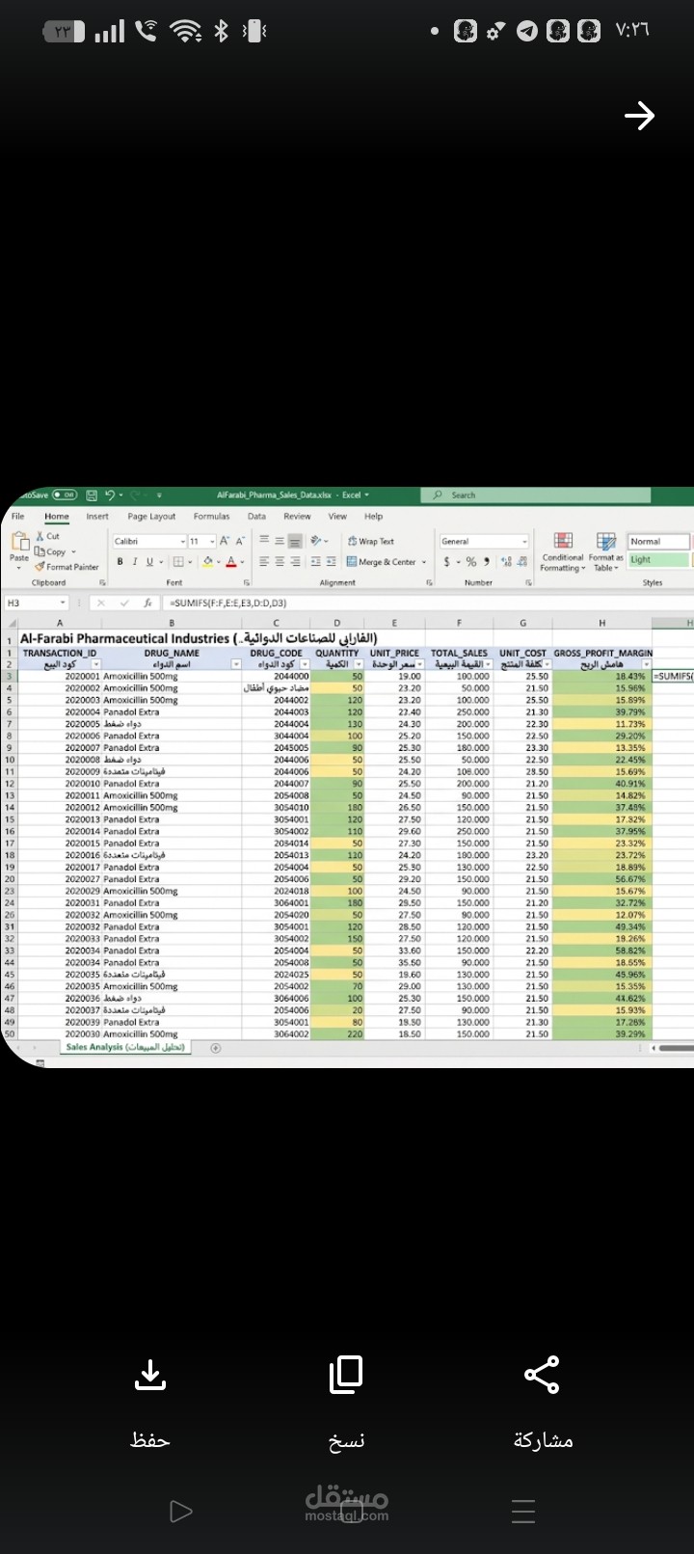Select the Format Painter tool
The image size is (694, 1554).
(67, 567)
